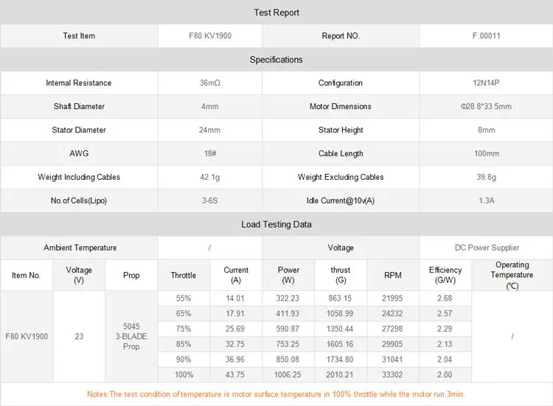Click the 'Operating Temperature' column header
The image size is (553, 406).
[512, 276]
